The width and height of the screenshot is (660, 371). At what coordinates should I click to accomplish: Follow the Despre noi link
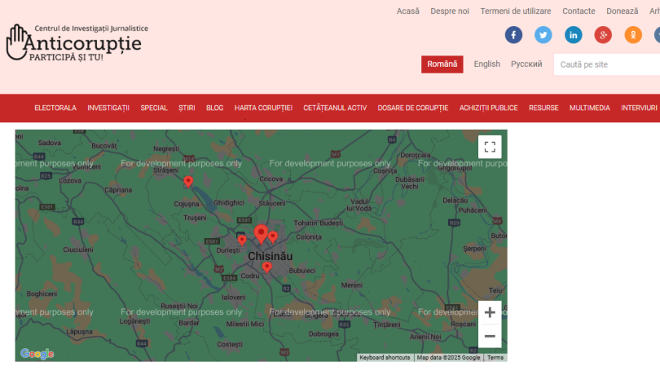point(450,11)
